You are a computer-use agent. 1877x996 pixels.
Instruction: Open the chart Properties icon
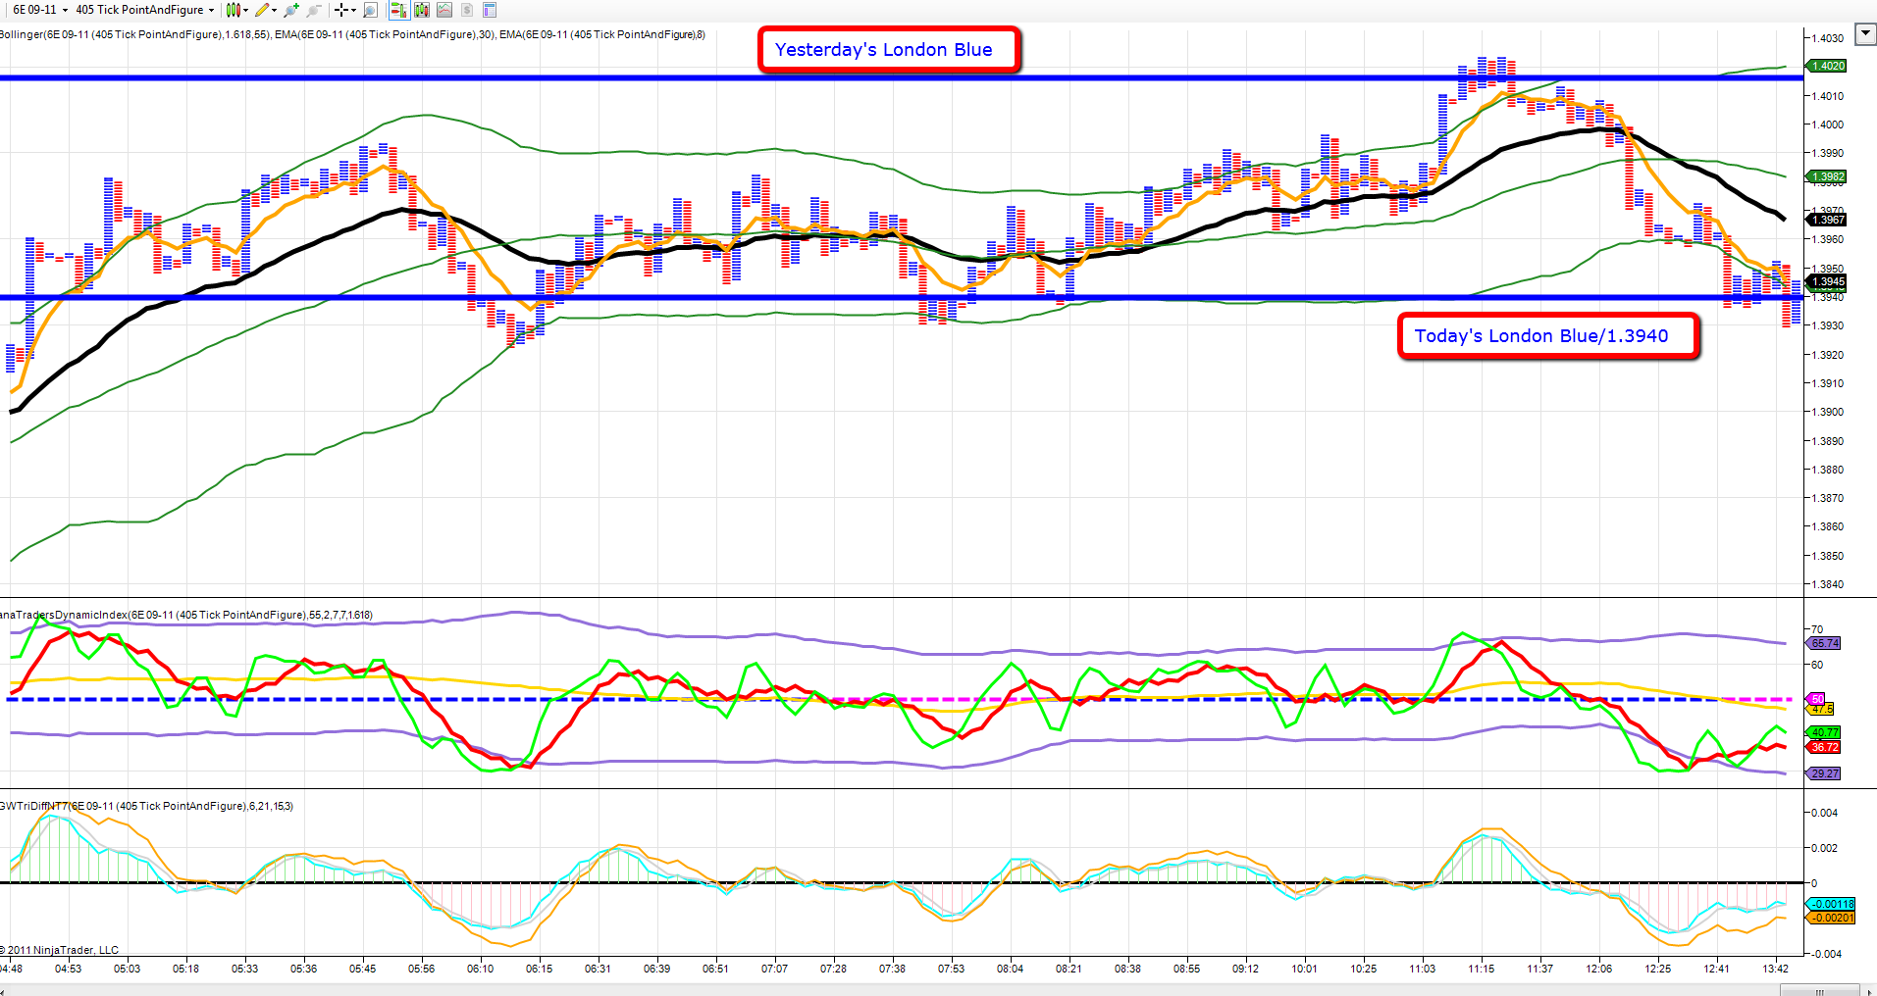pyautogui.click(x=490, y=10)
